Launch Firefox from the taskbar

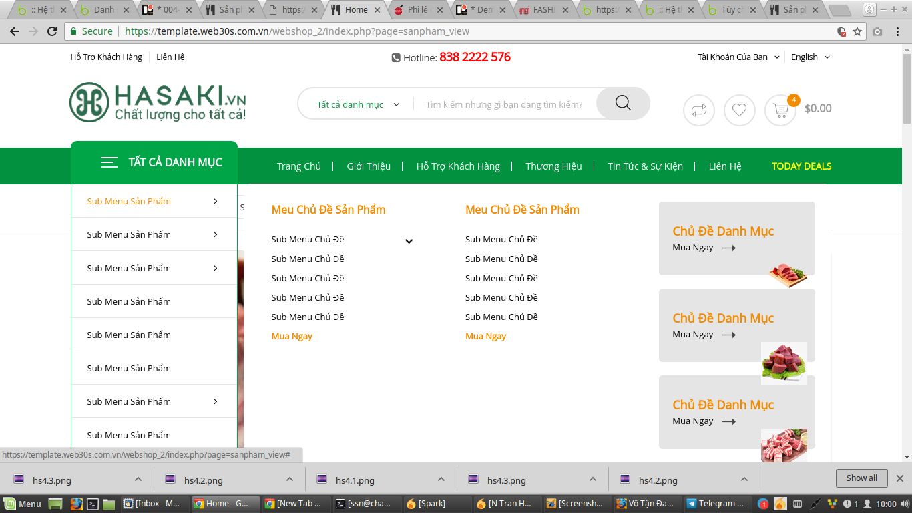point(77,504)
